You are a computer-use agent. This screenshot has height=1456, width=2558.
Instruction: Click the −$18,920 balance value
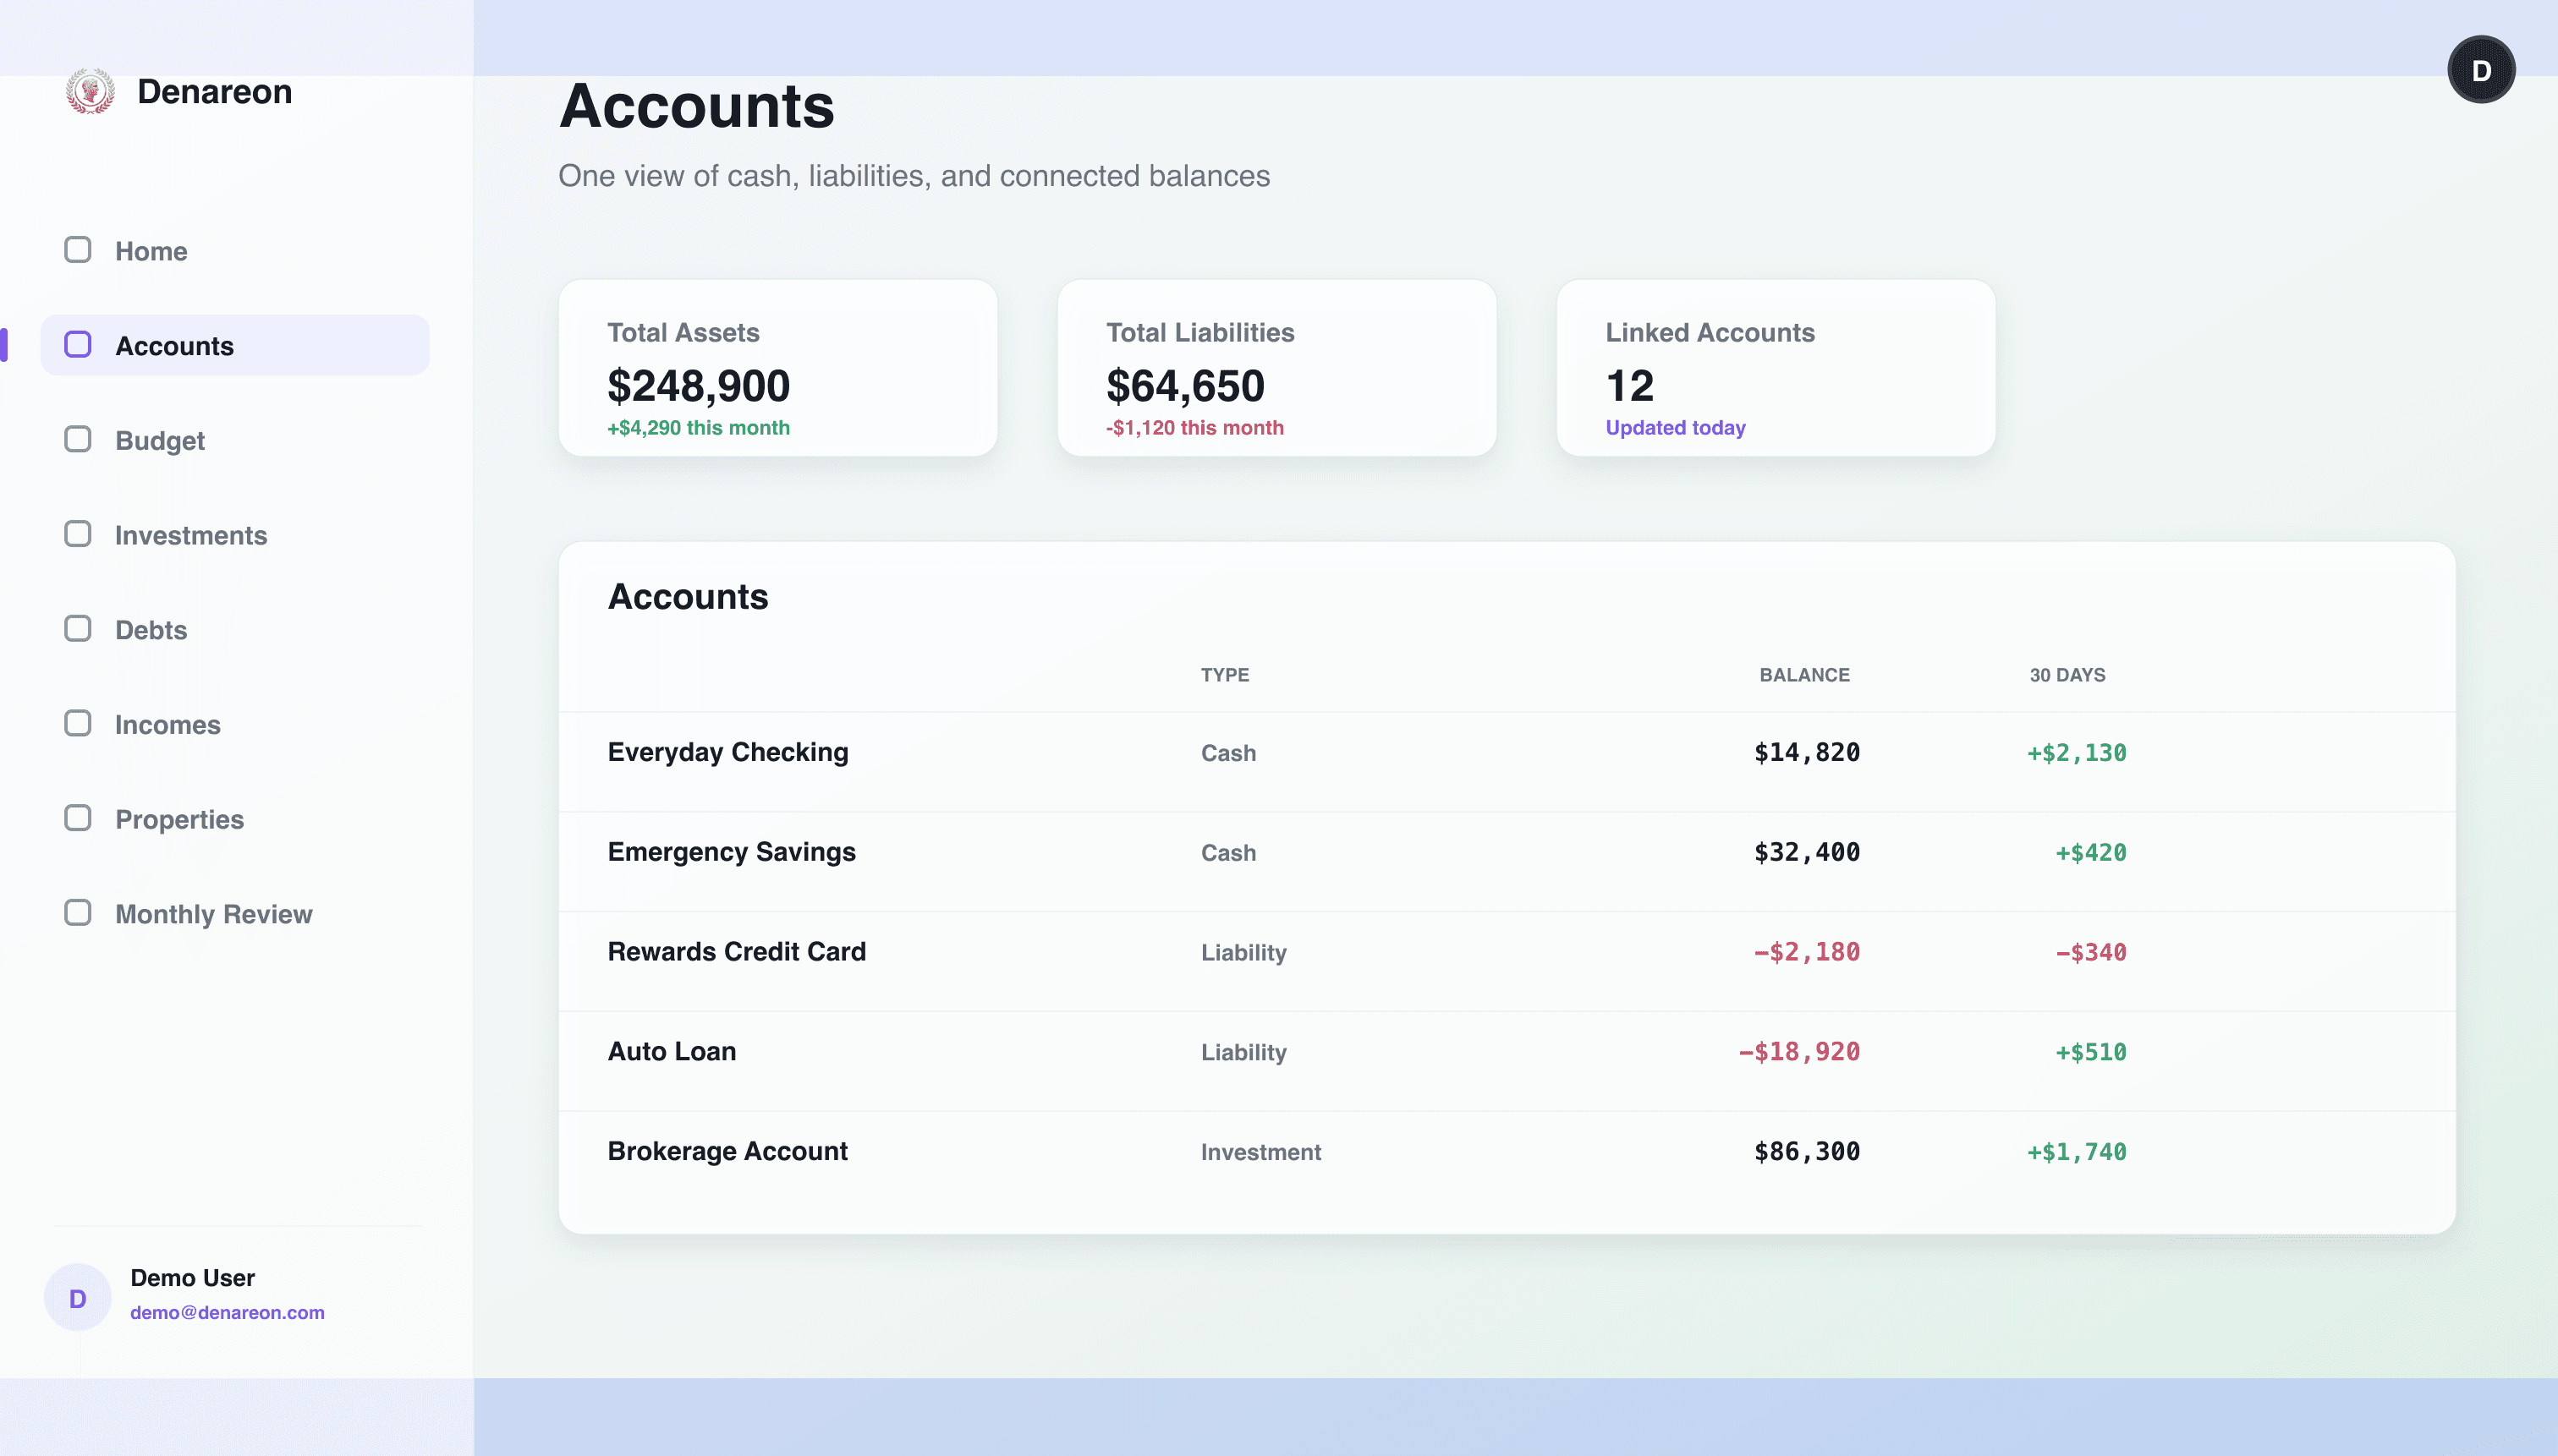(1798, 1052)
